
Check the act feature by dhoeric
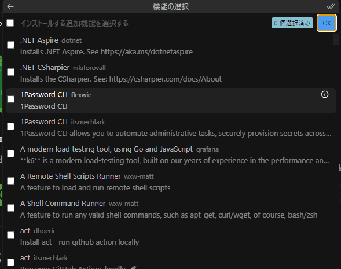[10, 235]
